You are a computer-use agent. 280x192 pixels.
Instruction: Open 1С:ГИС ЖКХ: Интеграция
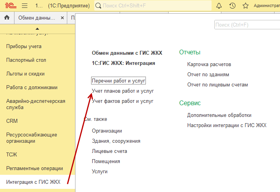[124, 63]
